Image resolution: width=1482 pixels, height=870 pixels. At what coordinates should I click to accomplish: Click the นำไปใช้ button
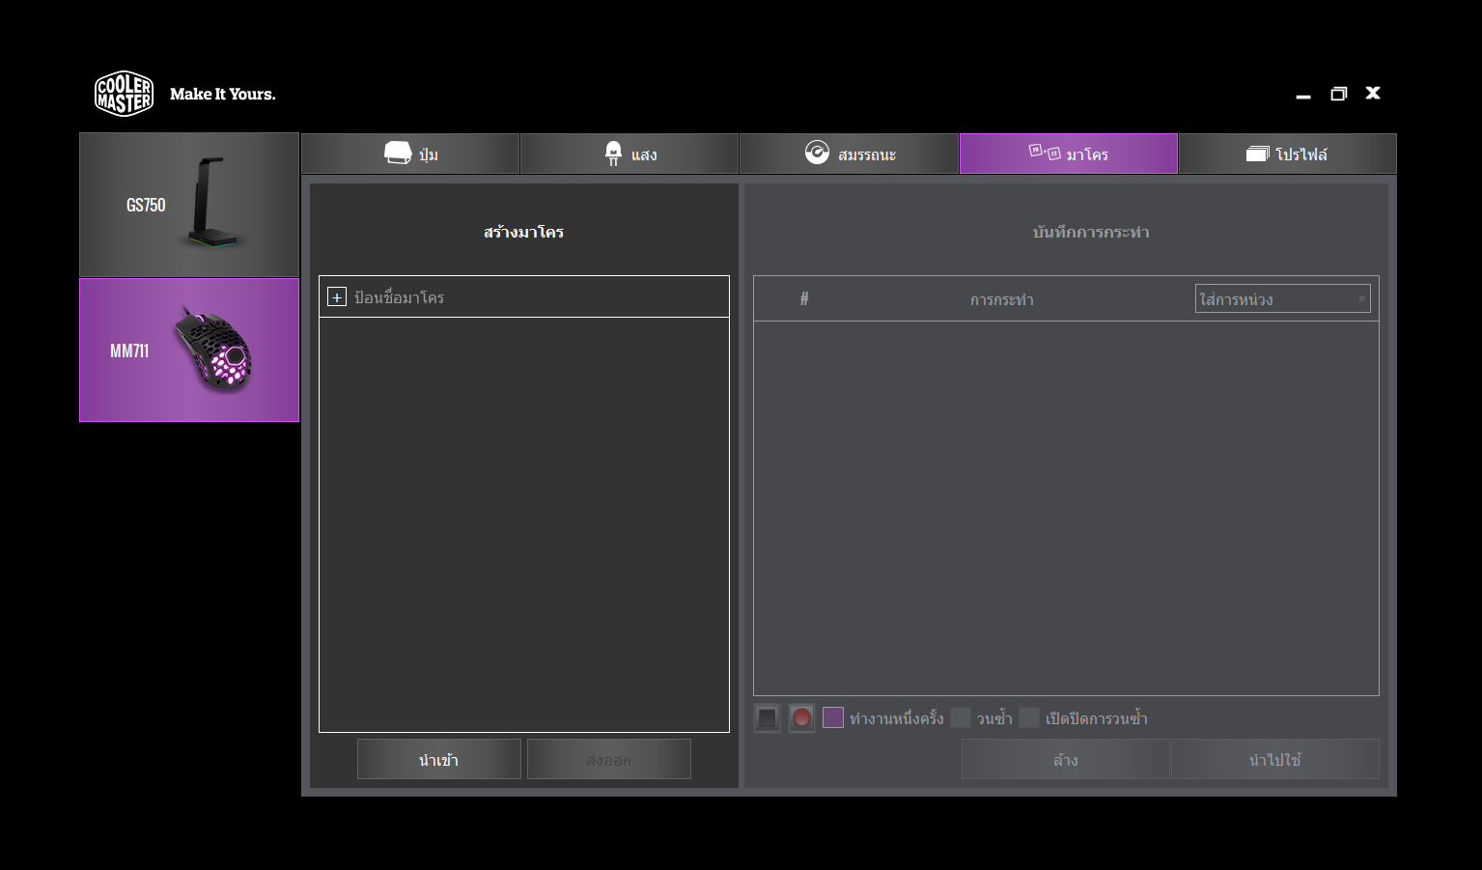coord(1275,759)
